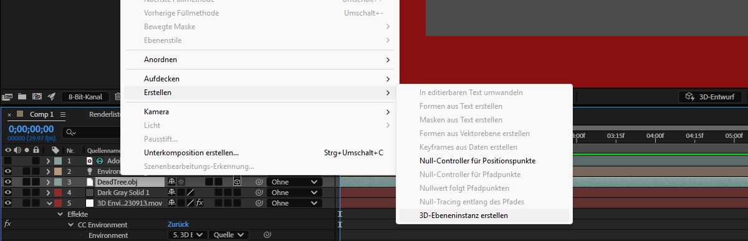Open Kamera submenu
Viewport: 748px width, 241px height.
point(259,112)
